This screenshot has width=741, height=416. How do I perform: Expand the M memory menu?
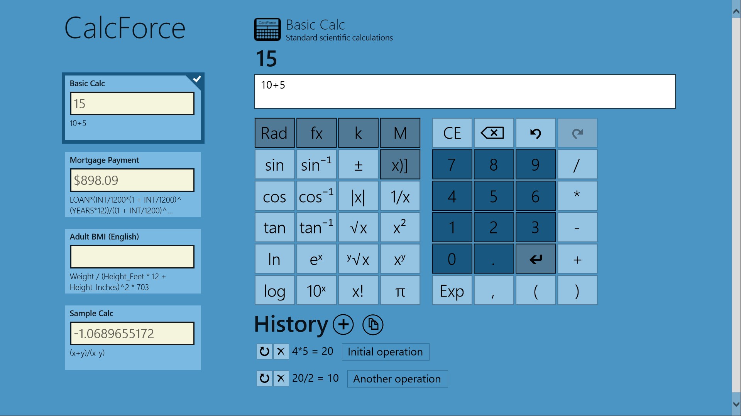coord(400,133)
